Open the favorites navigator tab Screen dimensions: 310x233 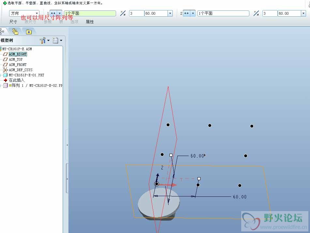(29, 32)
